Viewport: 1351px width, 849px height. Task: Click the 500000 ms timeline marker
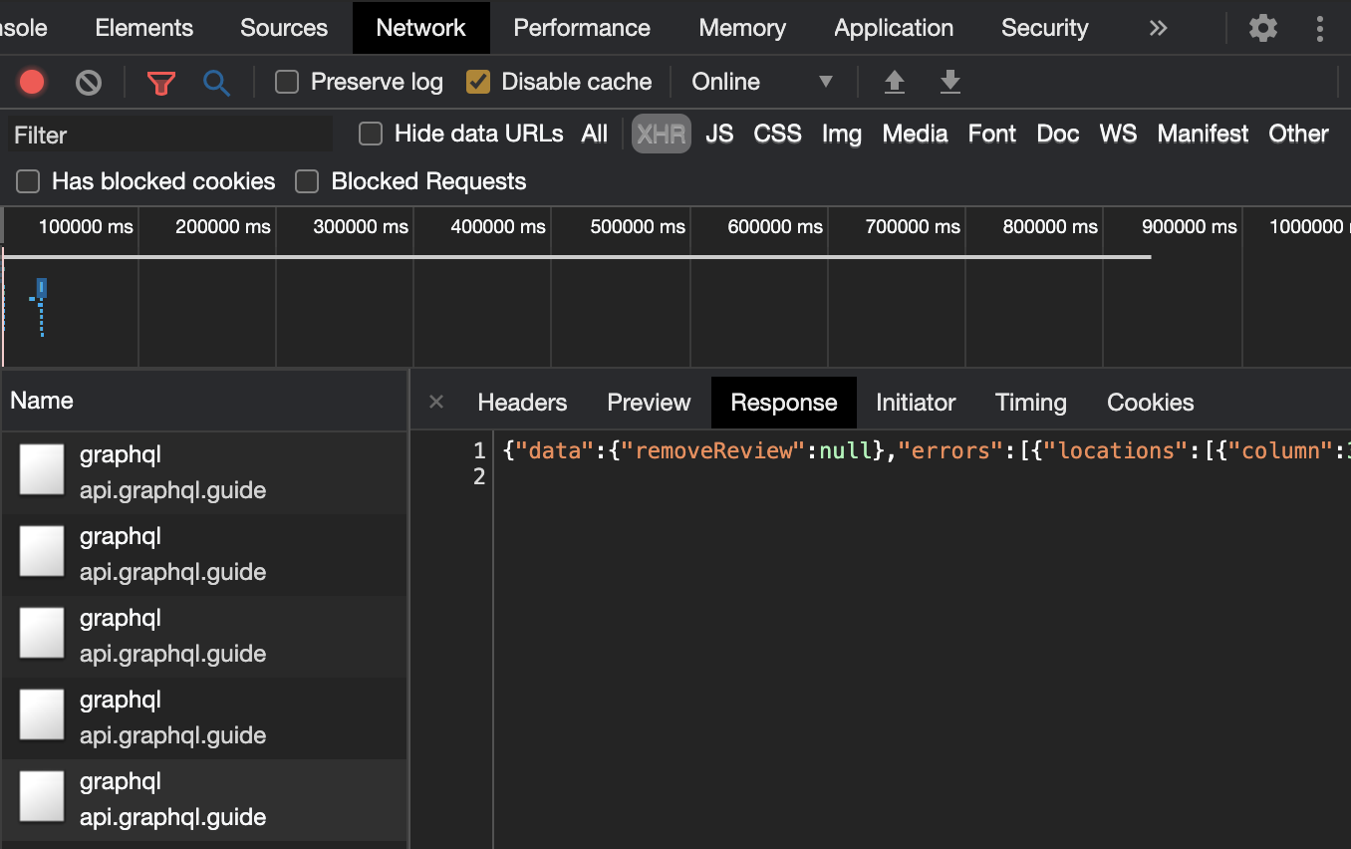pos(638,227)
